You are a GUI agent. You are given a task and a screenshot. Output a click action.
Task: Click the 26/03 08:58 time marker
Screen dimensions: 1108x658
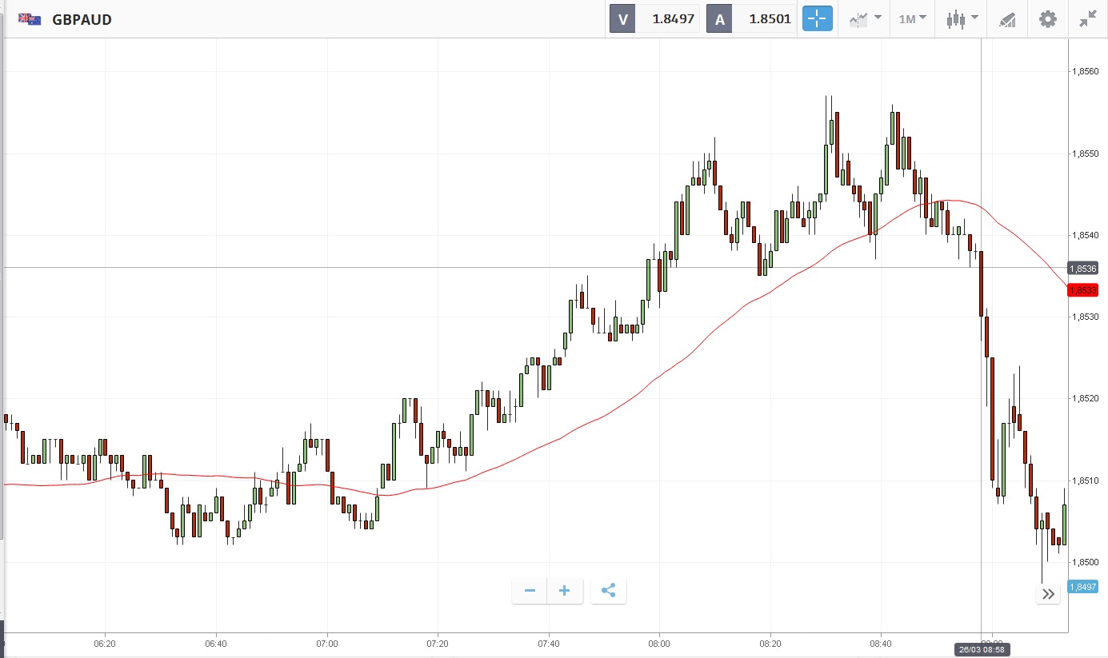coord(982,650)
